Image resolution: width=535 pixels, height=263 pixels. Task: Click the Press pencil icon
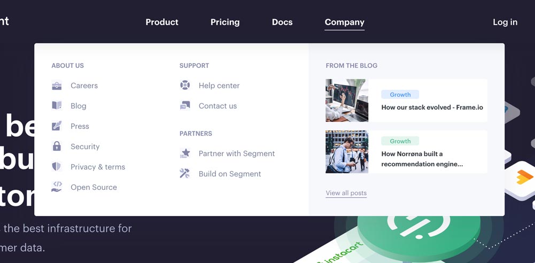(x=57, y=126)
